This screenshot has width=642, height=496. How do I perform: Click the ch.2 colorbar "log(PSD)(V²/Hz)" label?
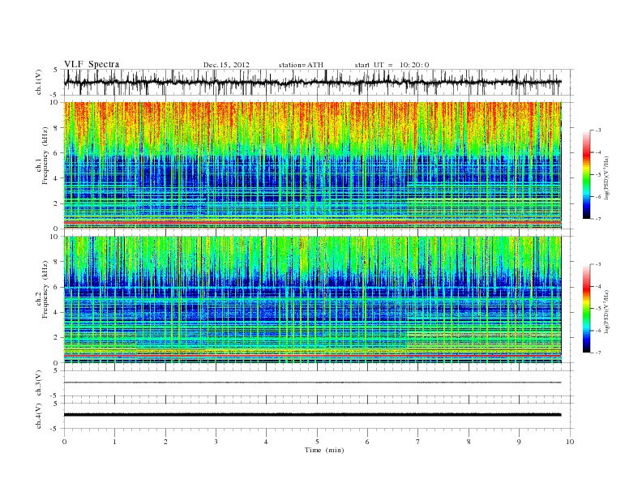tap(607, 311)
